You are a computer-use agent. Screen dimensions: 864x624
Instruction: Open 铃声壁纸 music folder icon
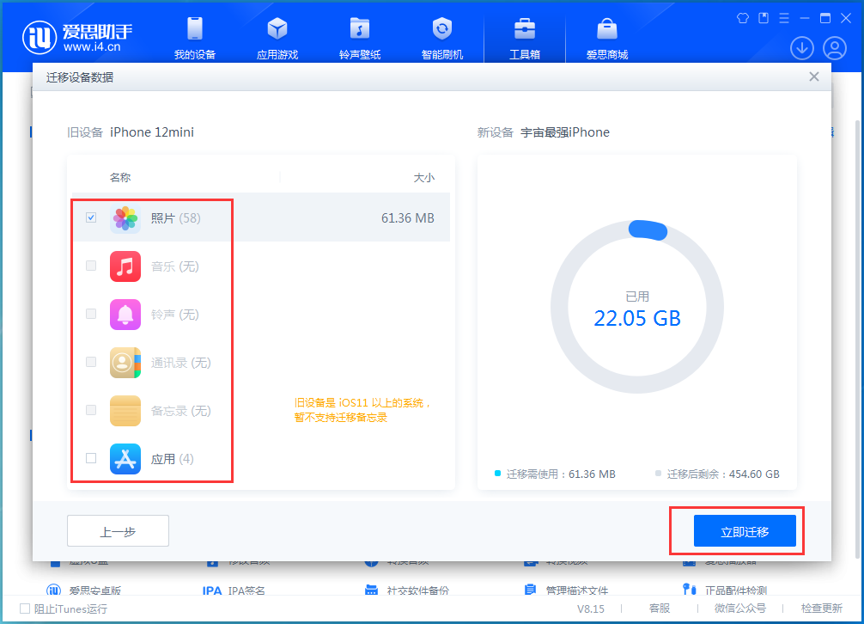tap(360, 28)
